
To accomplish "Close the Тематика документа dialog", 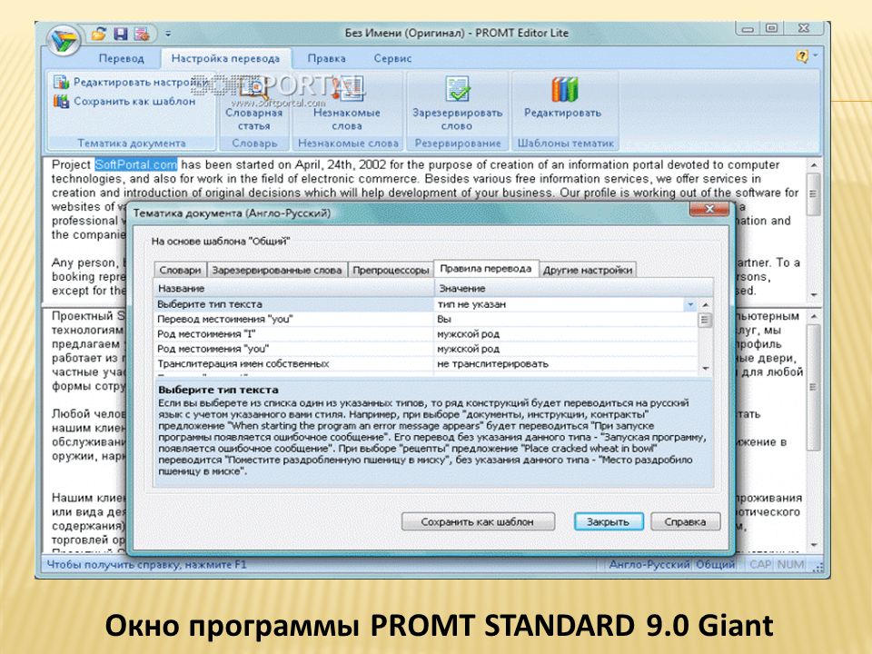I will (x=709, y=209).
